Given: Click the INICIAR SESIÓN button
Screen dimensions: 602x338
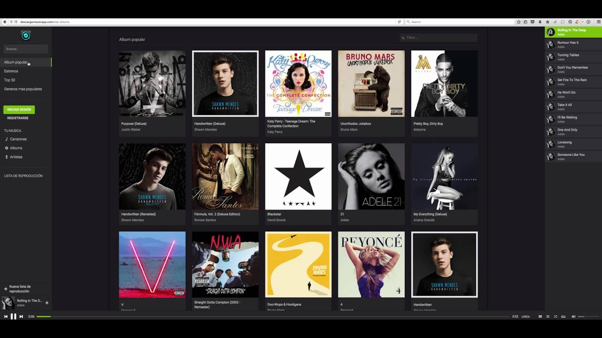Looking at the screenshot, I should [x=19, y=109].
